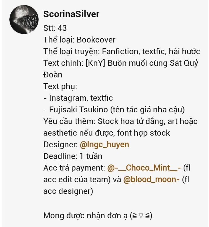Click the '- Instagram, textfic' line
This screenshot has height=227, width=209.
78,98
